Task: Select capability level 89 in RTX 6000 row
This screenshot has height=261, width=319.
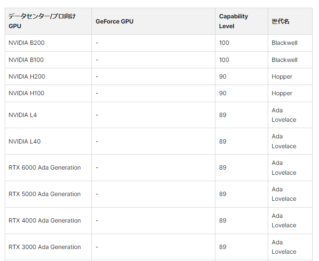Action: 223,167
